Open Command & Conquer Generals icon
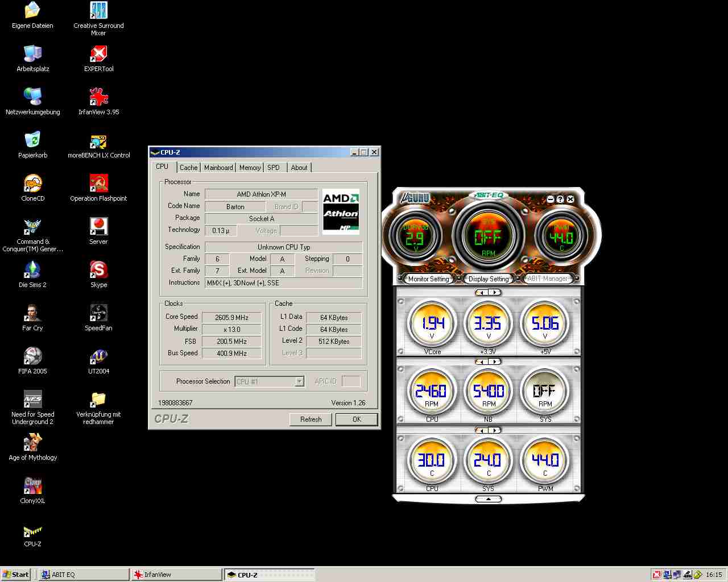The height and width of the screenshot is (582, 728). click(32, 235)
